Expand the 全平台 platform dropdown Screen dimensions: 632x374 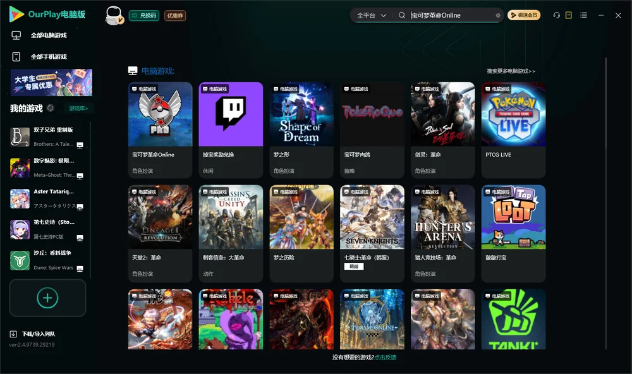(371, 15)
